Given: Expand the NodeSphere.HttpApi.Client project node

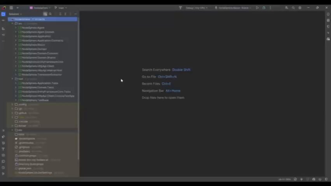Looking at the screenshot, I should (16, 66).
